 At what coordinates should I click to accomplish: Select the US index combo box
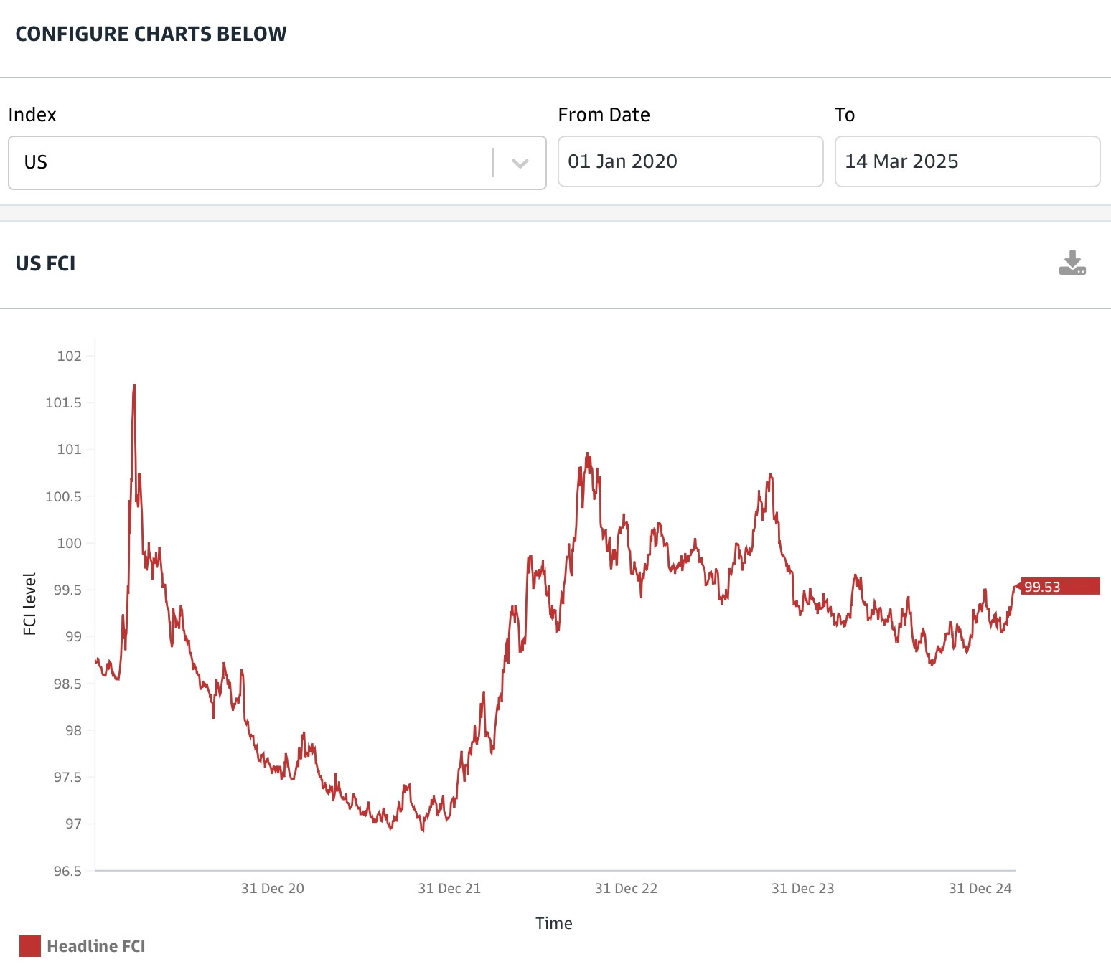[x=277, y=163]
